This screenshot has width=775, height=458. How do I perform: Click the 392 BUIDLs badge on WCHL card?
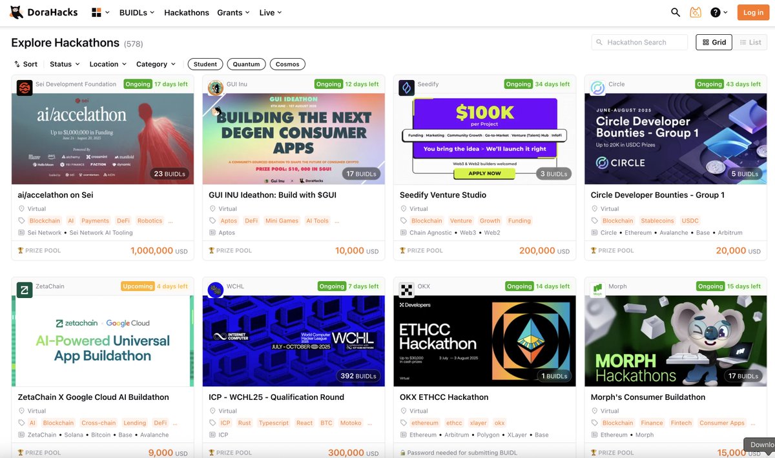358,376
